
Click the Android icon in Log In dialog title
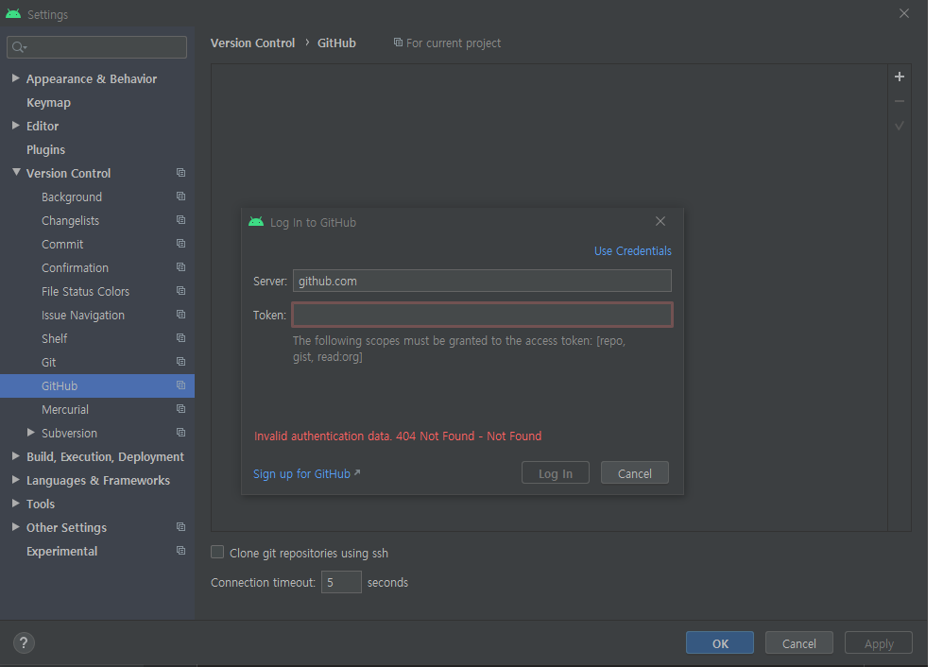(x=256, y=221)
